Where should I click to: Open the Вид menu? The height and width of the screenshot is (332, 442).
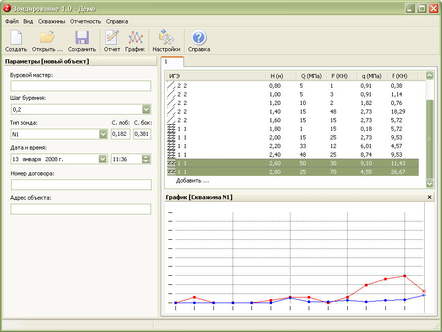28,21
